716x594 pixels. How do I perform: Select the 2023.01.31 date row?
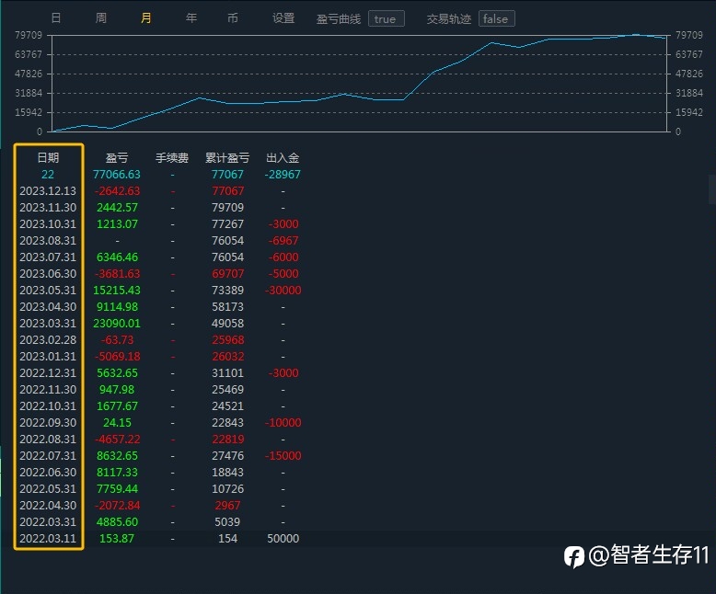pyautogui.click(x=48, y=357)
